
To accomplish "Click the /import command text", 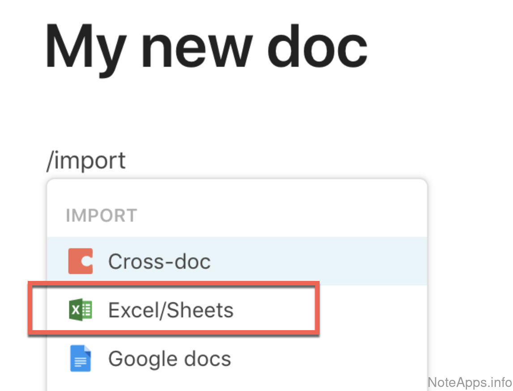I will click(x=86, y=160).
